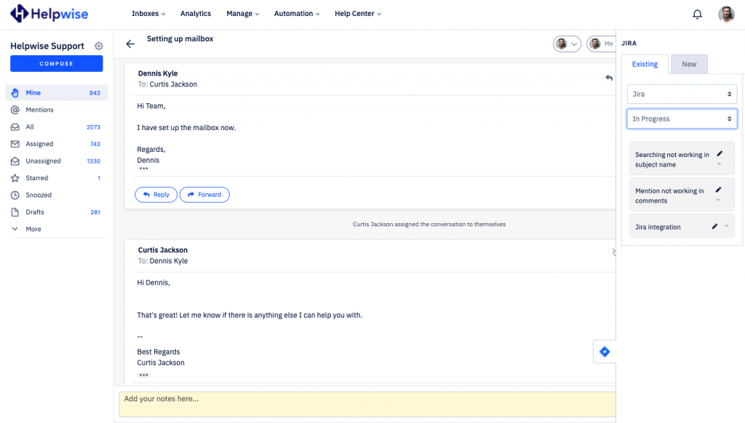Click sender name 'Curtis Jackson' in second email
This screenshot has width=745, height=423.
[x=162, y=250]
